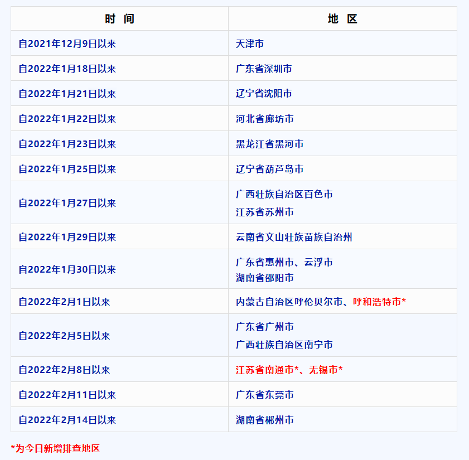Image resolution: width=469 pixels, height=460 pixels.
Task: Click the 自2022年2月11日以来 date cell
Action: [x=119, y=395]
